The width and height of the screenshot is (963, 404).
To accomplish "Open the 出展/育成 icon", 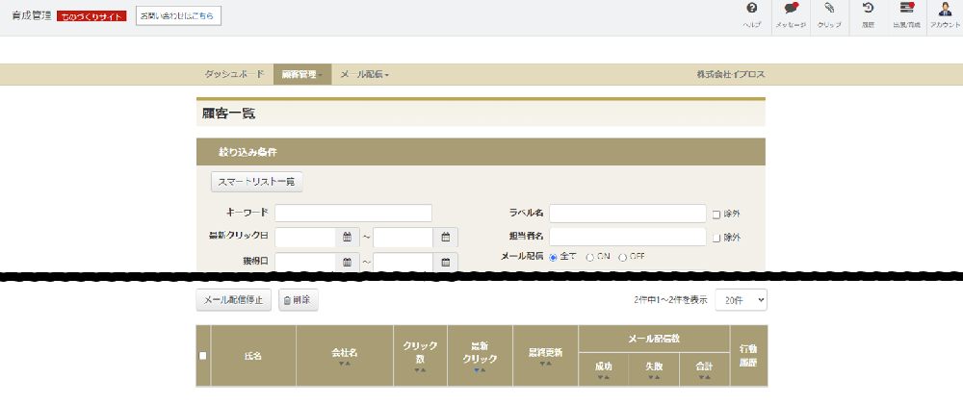I will (906, 10).
